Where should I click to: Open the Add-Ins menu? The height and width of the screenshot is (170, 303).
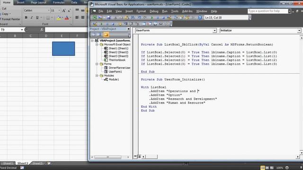(187, 11)
